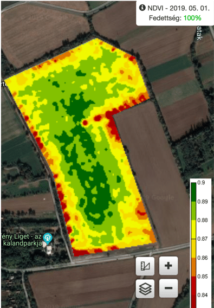Click the white building near the kalandpark

coord(49,249)
